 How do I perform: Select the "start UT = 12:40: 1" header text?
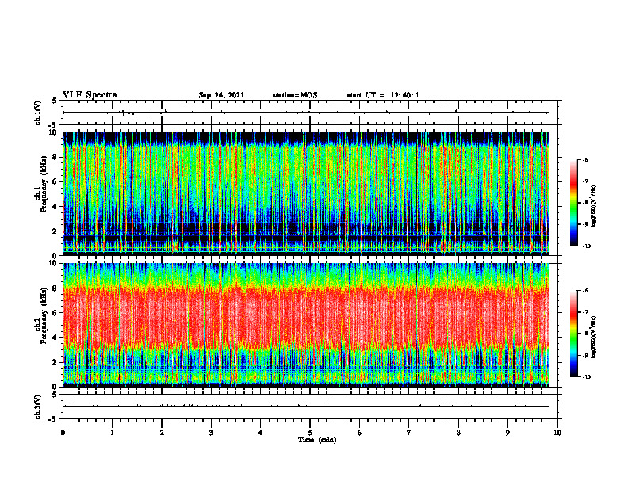(x=383, y=95)
